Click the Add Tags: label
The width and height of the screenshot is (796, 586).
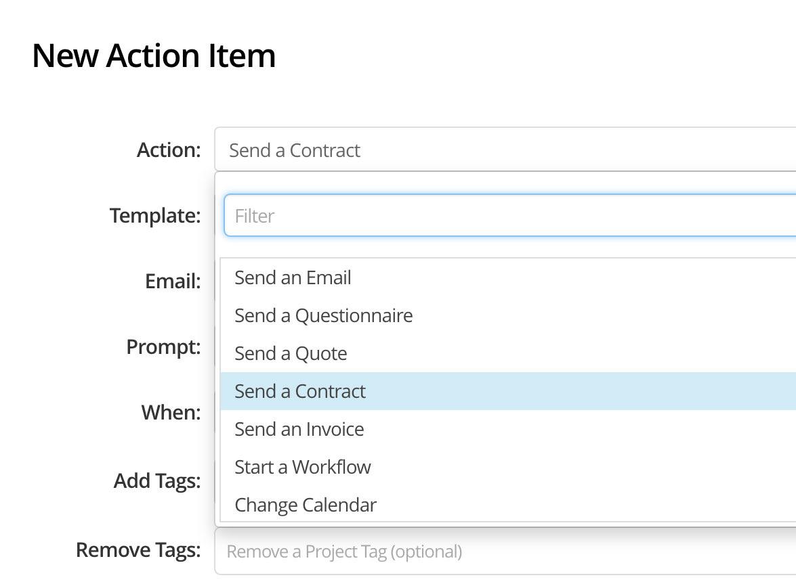[x=157, y=480]
